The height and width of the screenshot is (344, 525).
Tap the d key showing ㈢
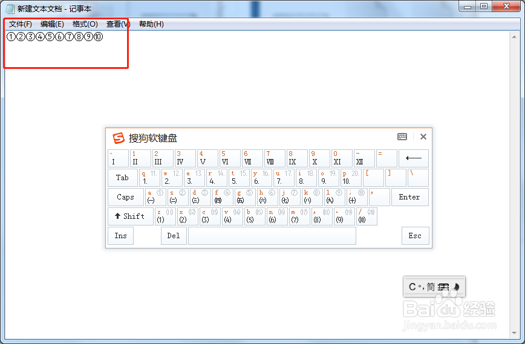(201, 197)
